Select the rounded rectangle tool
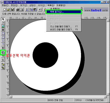 pyautogui.click(x=3, y=37)
